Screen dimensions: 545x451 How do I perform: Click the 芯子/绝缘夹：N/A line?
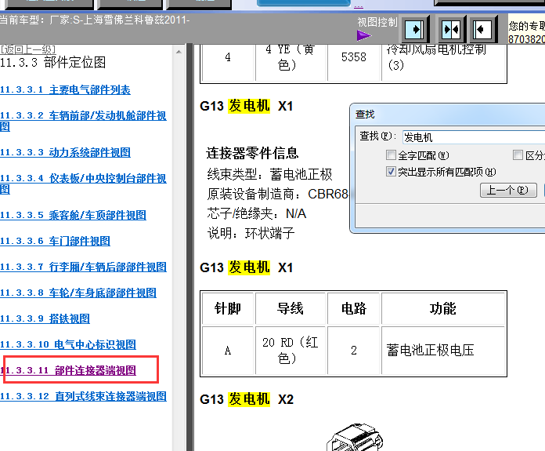tap(257, 213)
